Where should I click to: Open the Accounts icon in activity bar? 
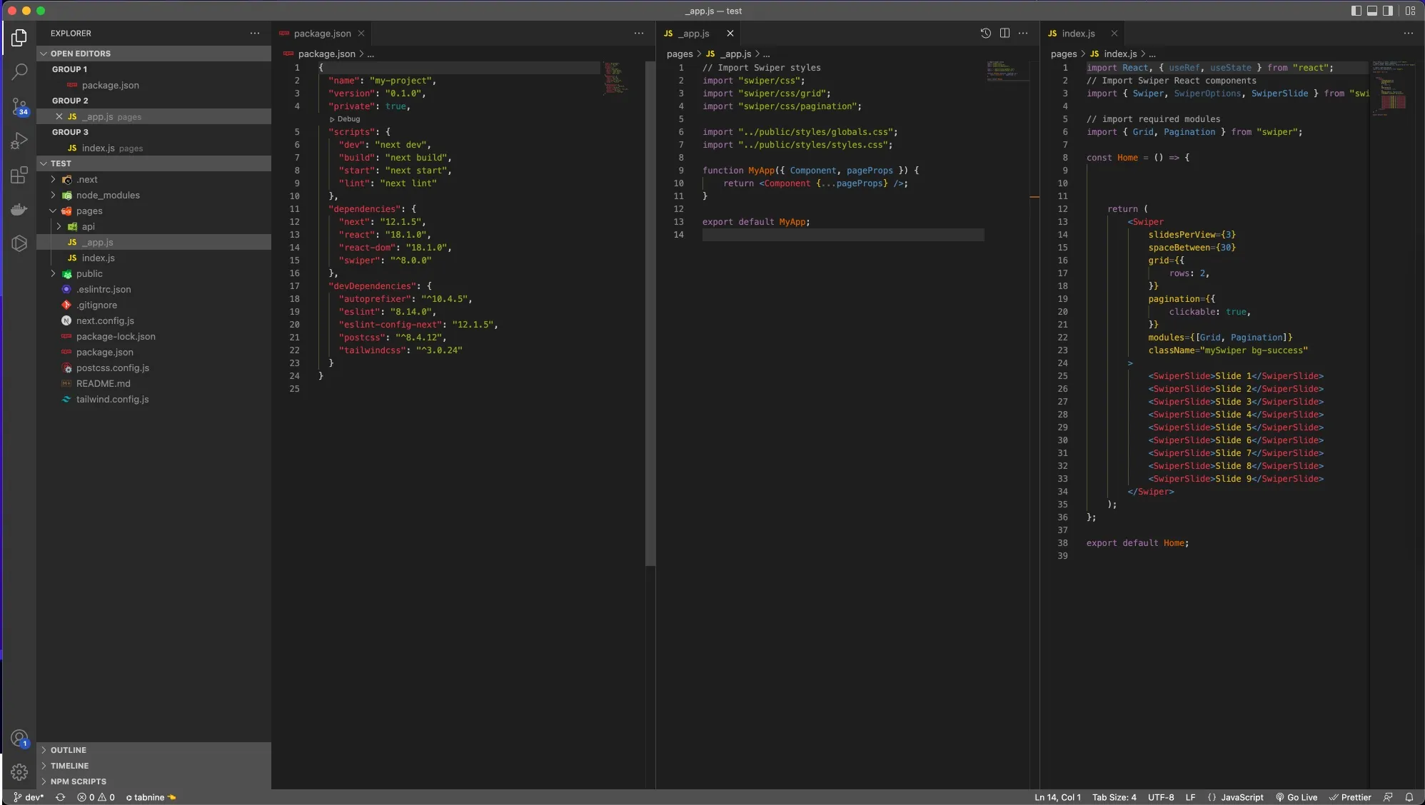coord(19,738)
